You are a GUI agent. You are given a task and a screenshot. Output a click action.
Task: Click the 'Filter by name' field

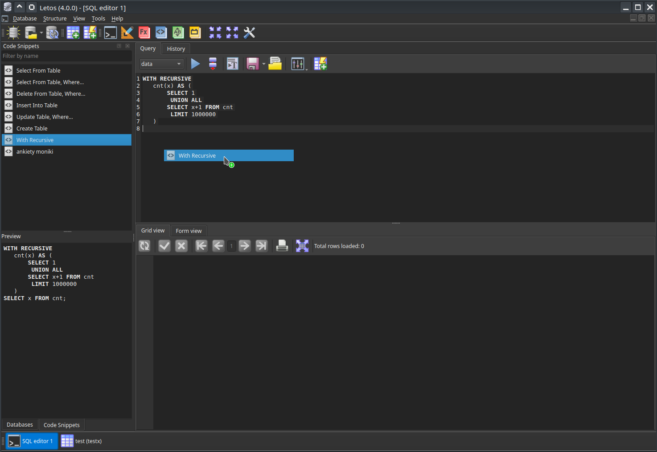tap(66, 56)
